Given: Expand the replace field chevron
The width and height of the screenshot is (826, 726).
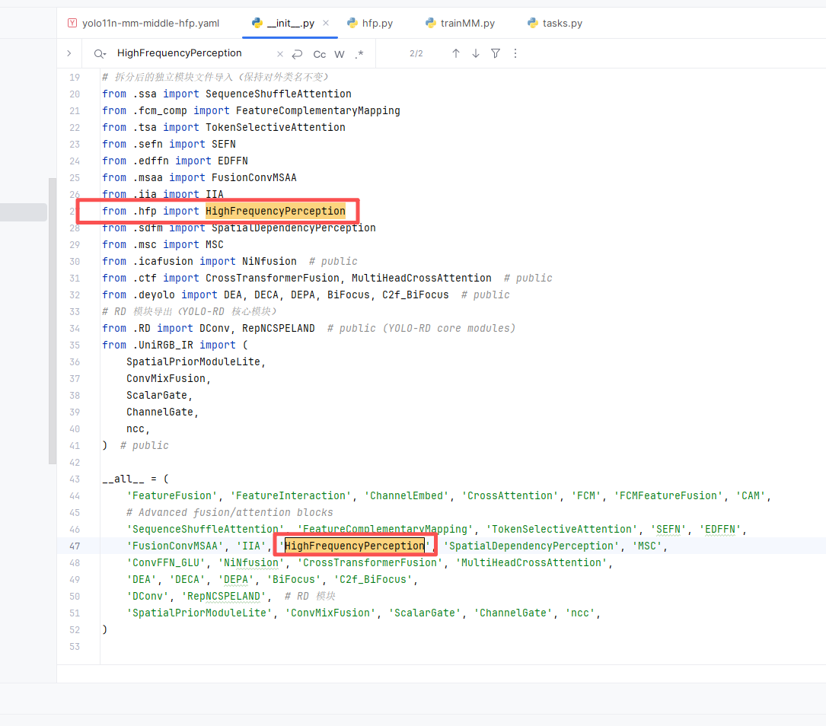Looking at the screenshot, I should 69,53.
